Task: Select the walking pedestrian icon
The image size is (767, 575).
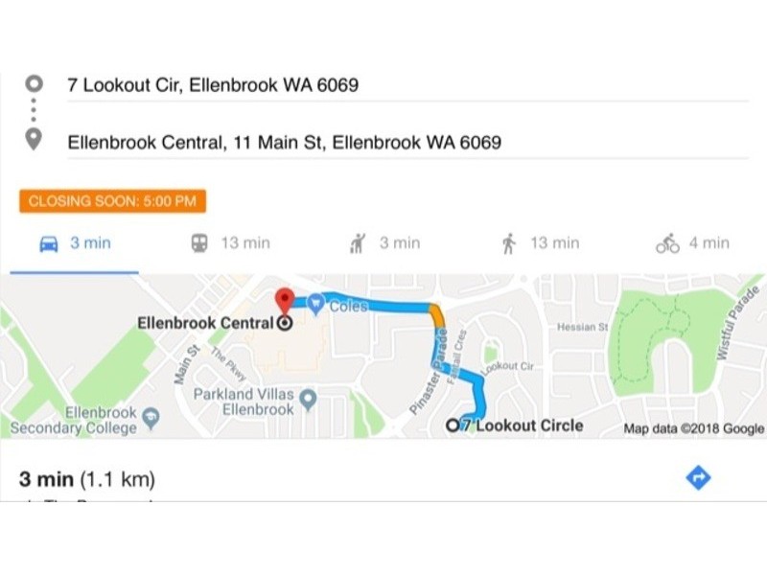Action: coord(508,243)
